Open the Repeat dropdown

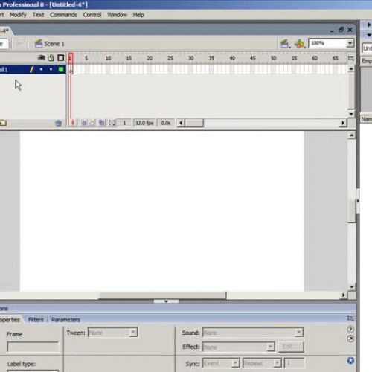[262, 363]
